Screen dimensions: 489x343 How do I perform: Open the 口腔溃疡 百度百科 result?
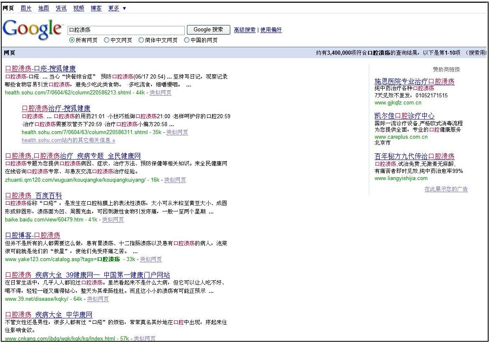pos(33,195)
